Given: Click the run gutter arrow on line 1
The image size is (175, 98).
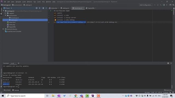Looking at the screenshot, I should 51,11.
